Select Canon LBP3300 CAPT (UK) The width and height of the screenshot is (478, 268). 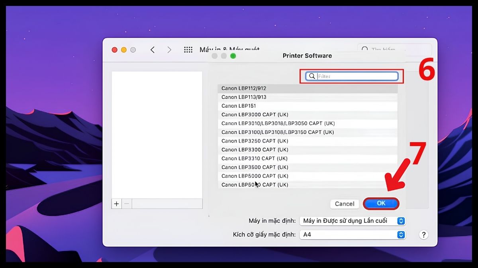(x=308, y=150)
